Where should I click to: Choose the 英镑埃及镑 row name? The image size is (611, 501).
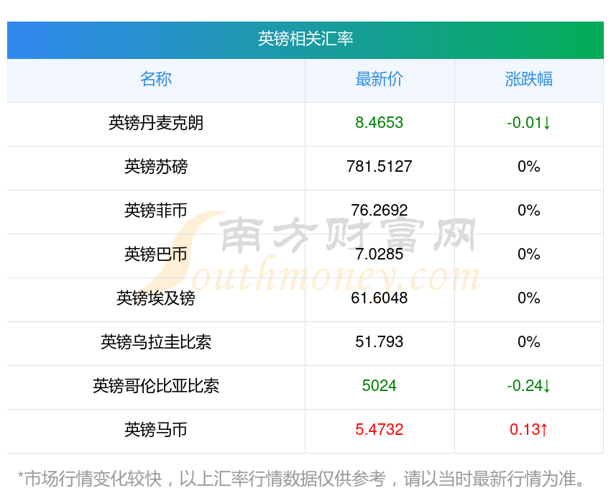click(x=156, y=298)
